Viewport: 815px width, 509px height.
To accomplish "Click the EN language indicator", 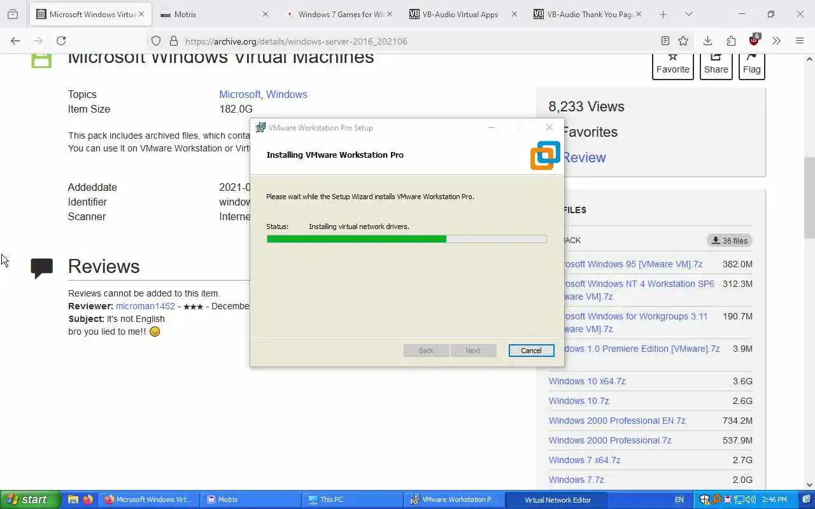I will click(x=679, y=499).
